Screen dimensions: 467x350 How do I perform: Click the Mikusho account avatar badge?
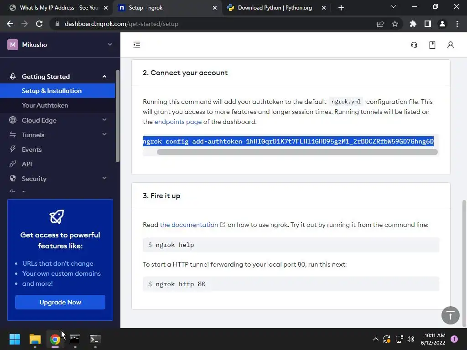click(x=13, y=45)
